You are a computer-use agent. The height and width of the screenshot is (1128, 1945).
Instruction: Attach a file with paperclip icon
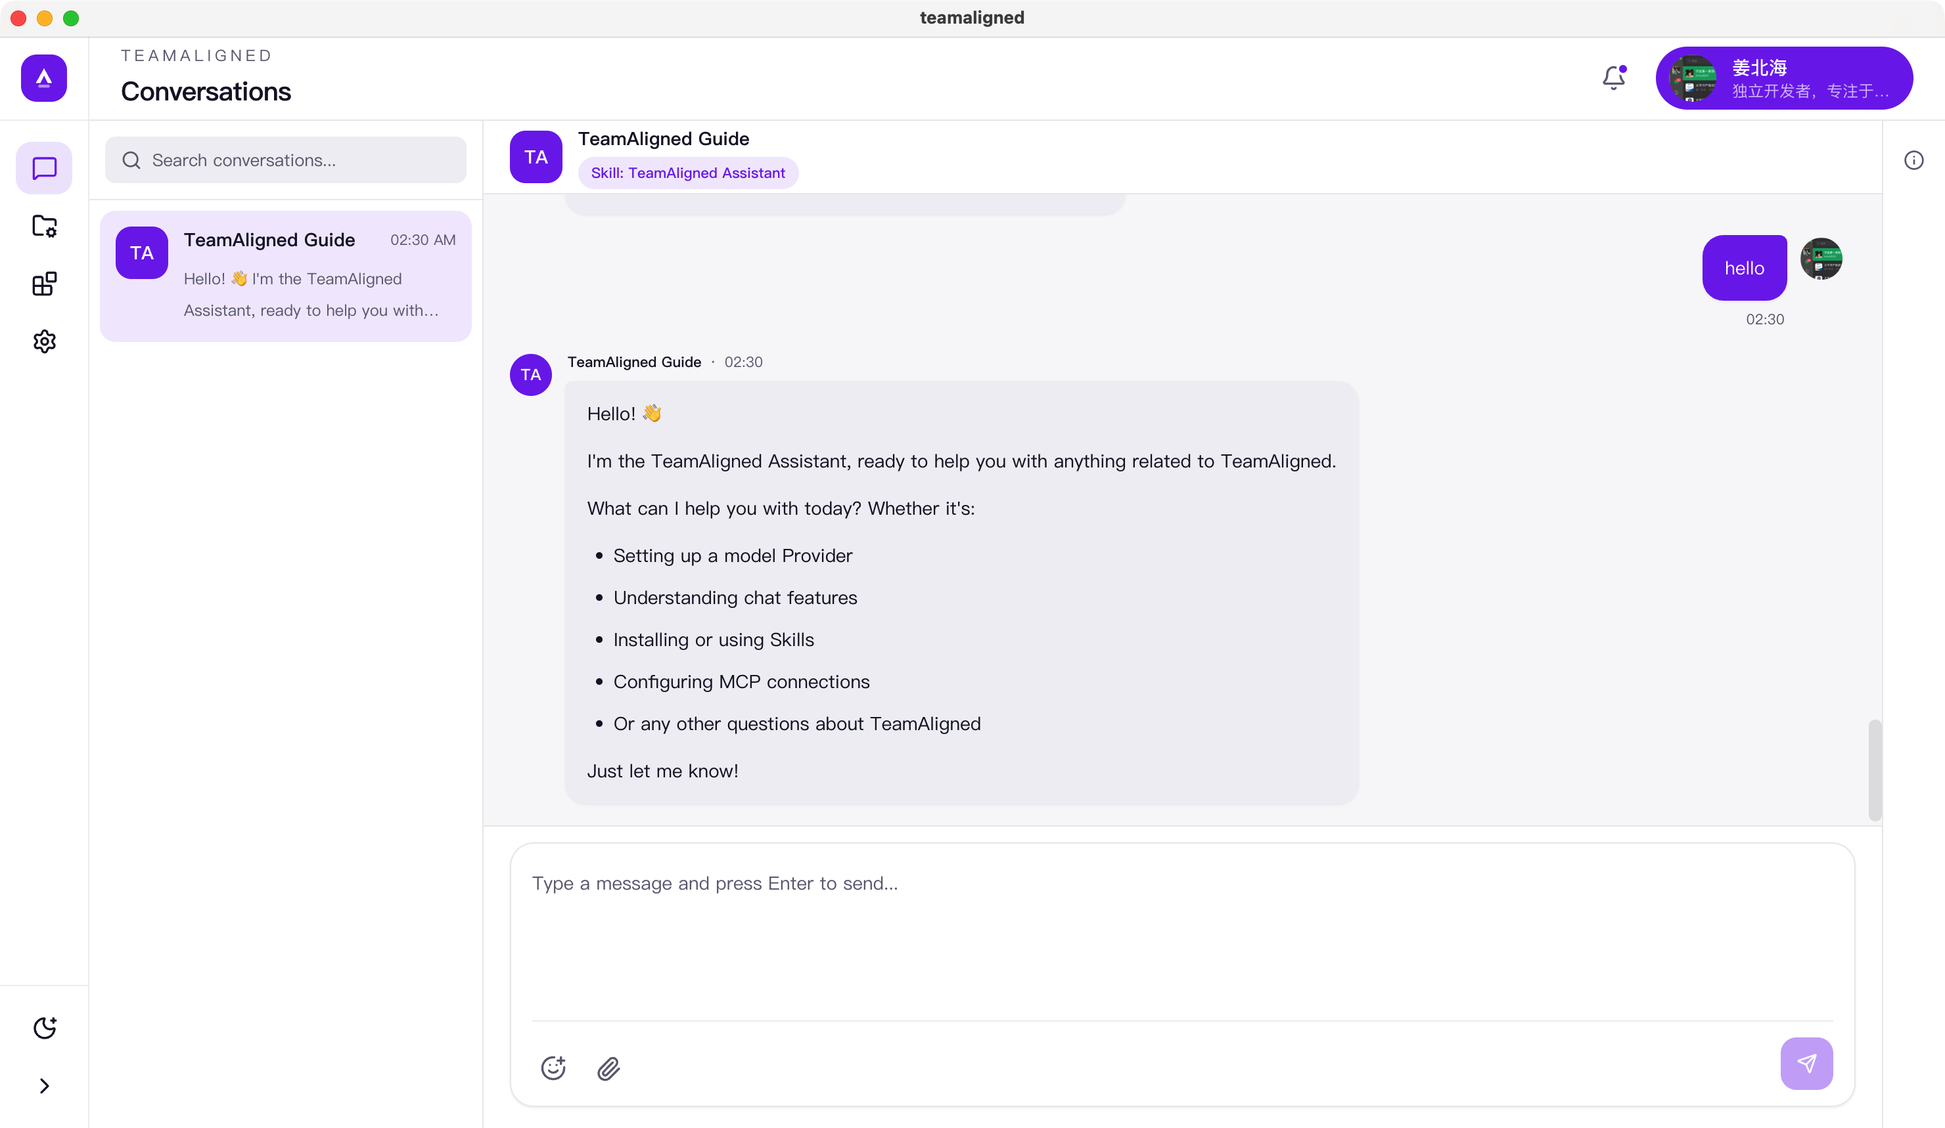pyautogui.click(x=609, y=1068)
